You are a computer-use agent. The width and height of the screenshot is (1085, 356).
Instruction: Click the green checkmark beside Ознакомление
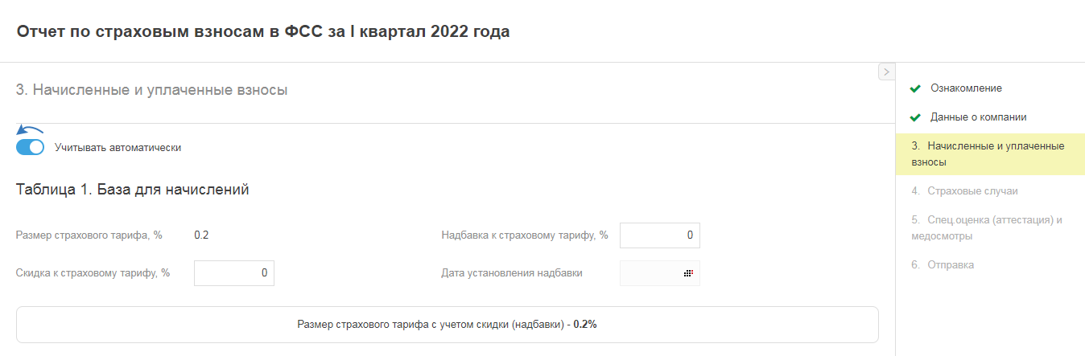coord(914,88)
